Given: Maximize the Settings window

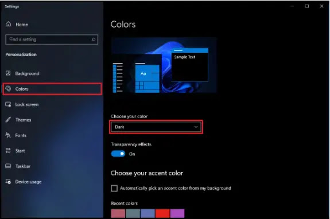Looking at the screenshot, I should pyautogui.click(x=307, y=6).
